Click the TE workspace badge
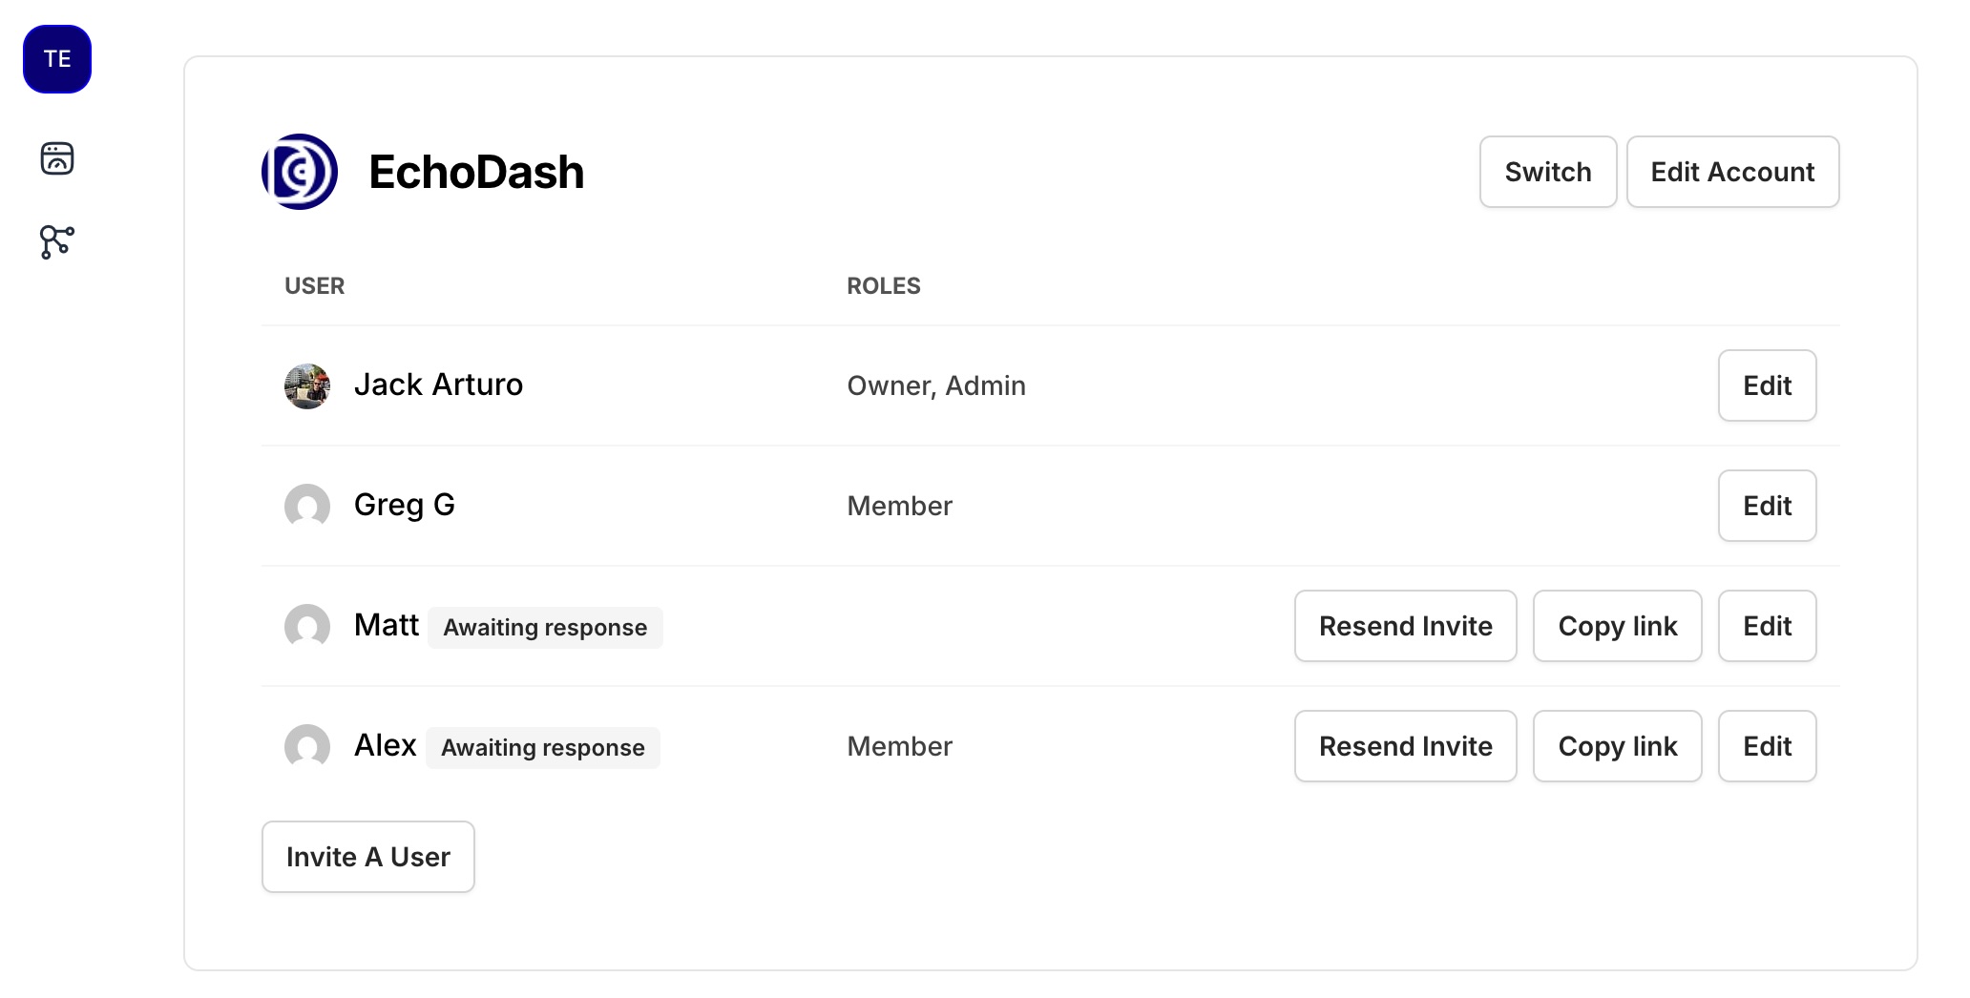The width and height of the screenshot is (1970, 998). 56,58
